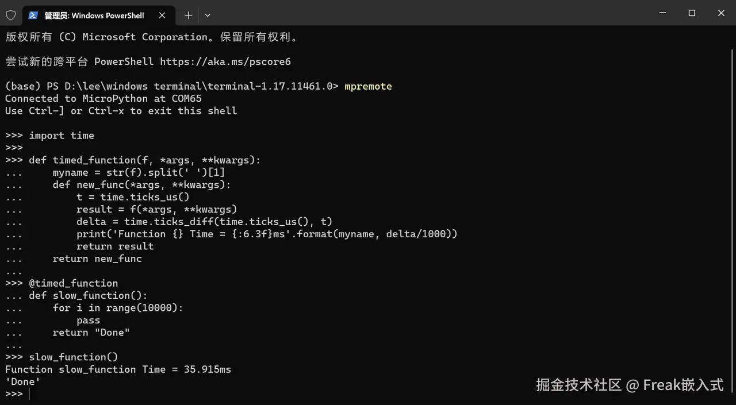Image resolution: width=736 pixels, height=405 pixels.
Task: Close the Windows PowerShell tab
Action: pos(163,16)
